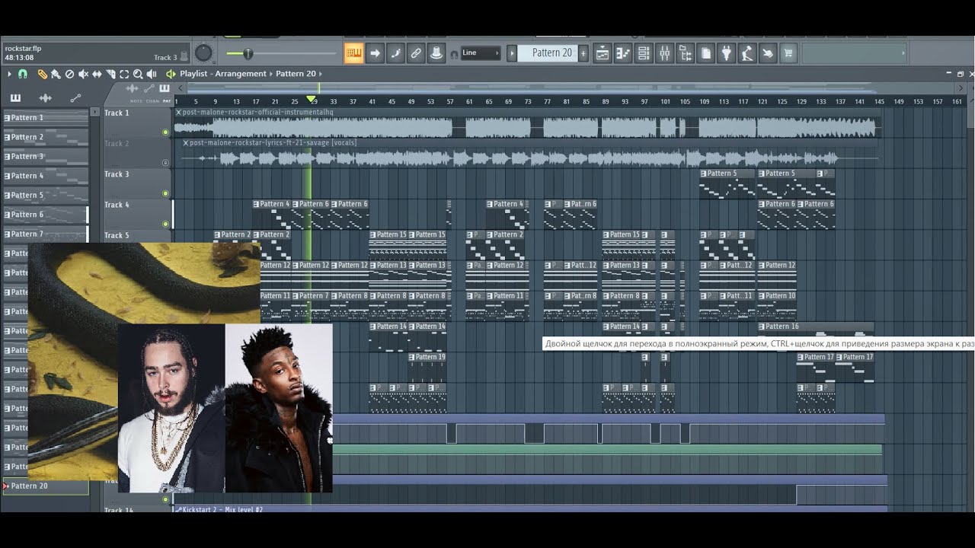Screen dimensions: 975x548
Task: Toggle the orange typing keyboard to piano icon
Action: click(x=353, y=53)
